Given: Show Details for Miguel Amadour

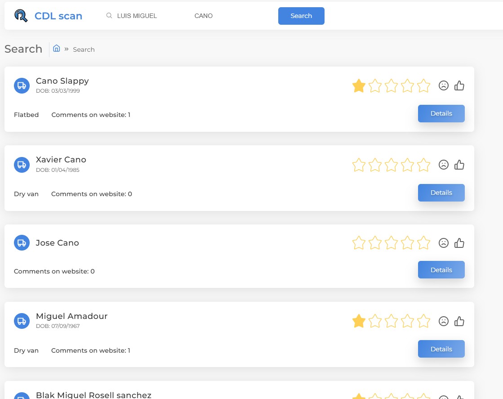Looking at the screenshot, I should 441,349.
